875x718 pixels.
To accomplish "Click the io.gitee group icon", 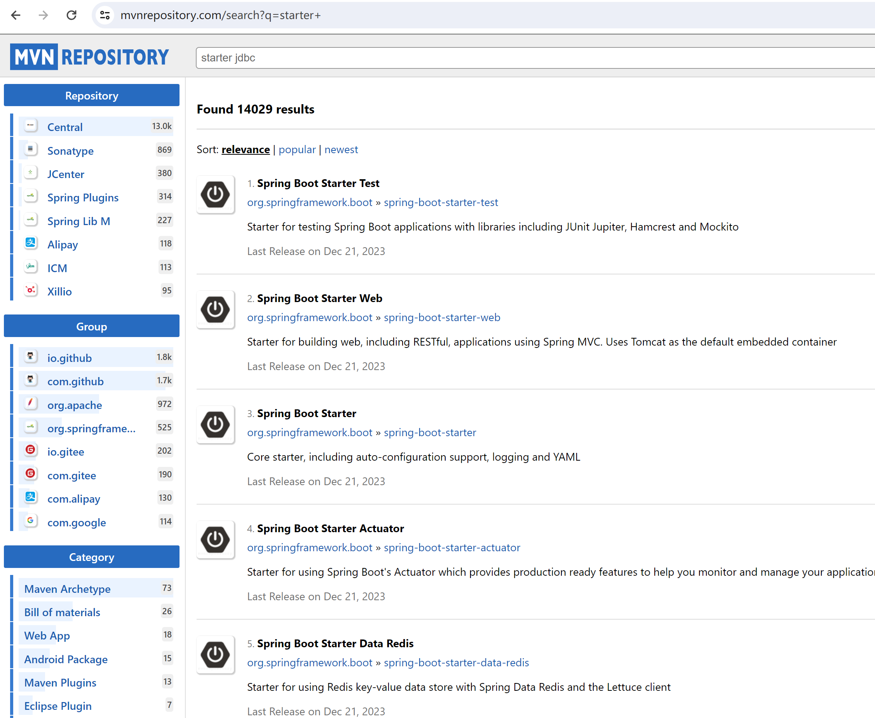I will click(31, 450).
